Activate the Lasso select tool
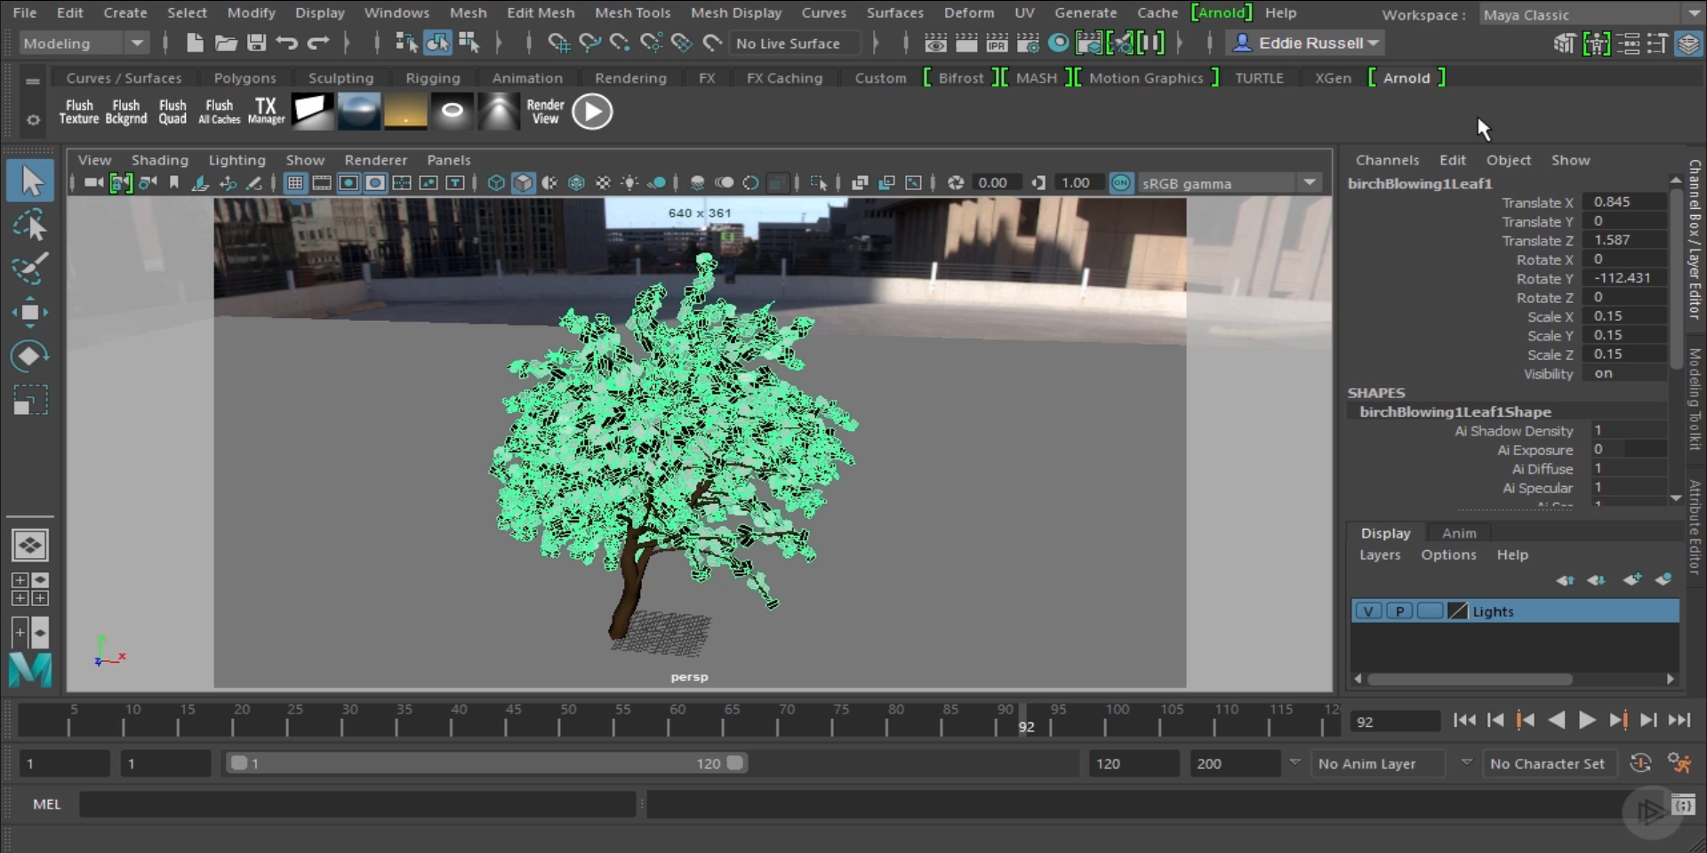 [30, 226]
